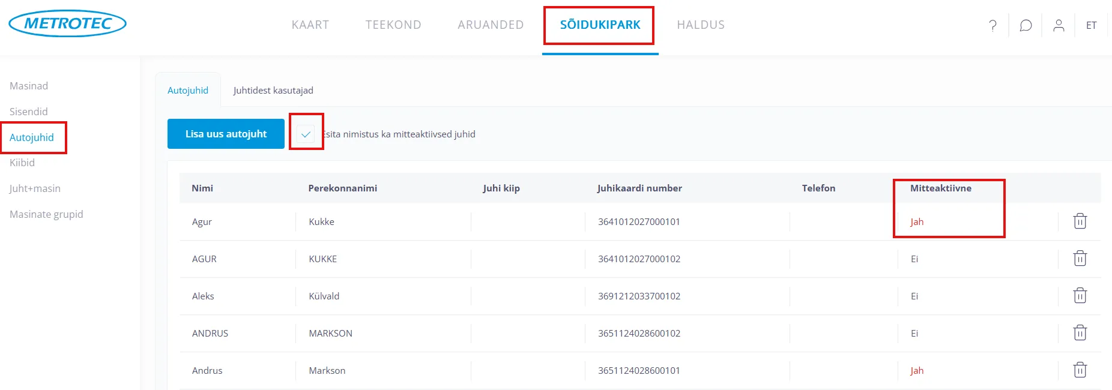Open the chat messages icon

click(1026, 25)
